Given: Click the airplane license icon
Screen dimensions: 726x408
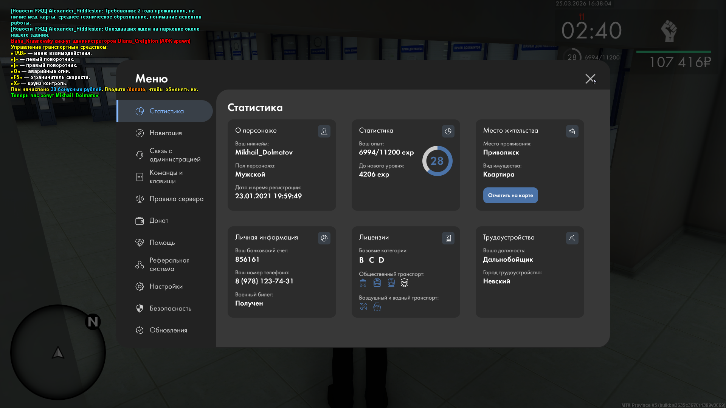Looking at the screenshot, I should coord(363,306).
